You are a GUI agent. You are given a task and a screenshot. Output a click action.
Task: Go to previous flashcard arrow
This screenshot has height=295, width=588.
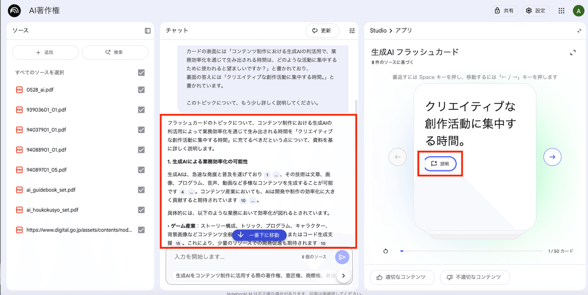(397, 157)
